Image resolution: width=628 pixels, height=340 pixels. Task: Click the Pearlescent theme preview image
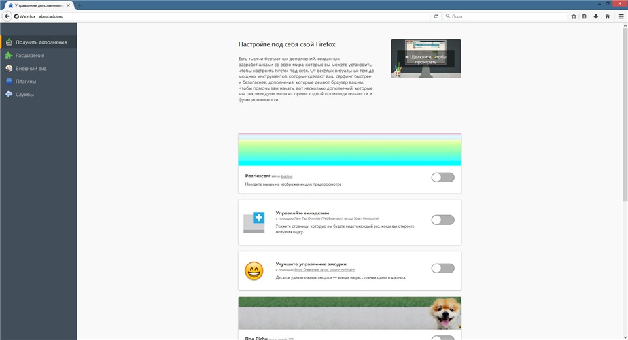349,150
